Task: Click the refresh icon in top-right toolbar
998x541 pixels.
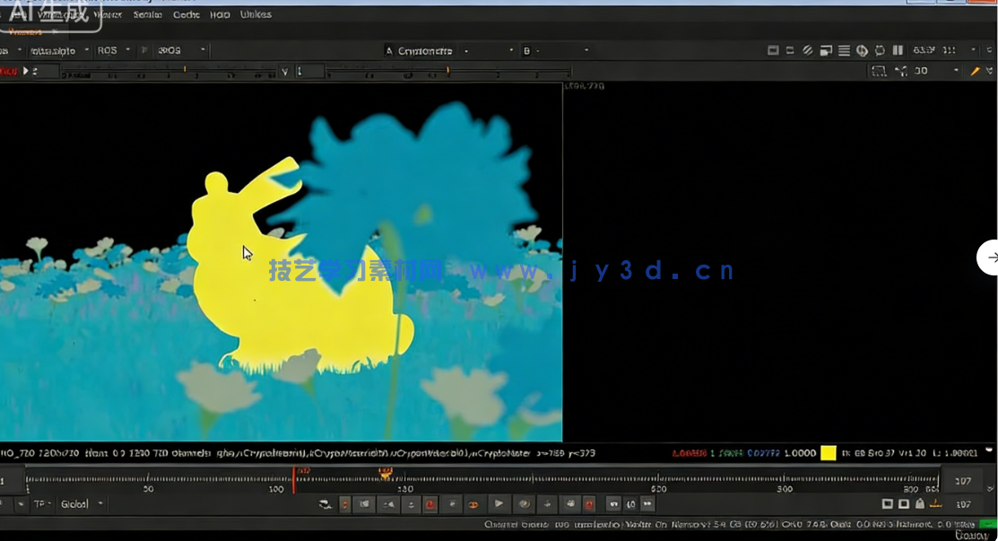Action: pyautogui.click(x=880, y=51)
